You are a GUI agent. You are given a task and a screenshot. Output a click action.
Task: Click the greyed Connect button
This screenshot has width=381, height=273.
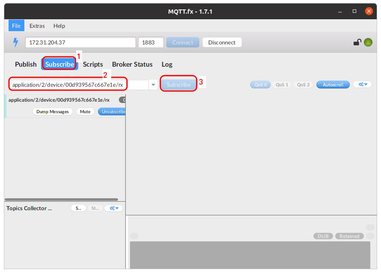coord(183,42)
